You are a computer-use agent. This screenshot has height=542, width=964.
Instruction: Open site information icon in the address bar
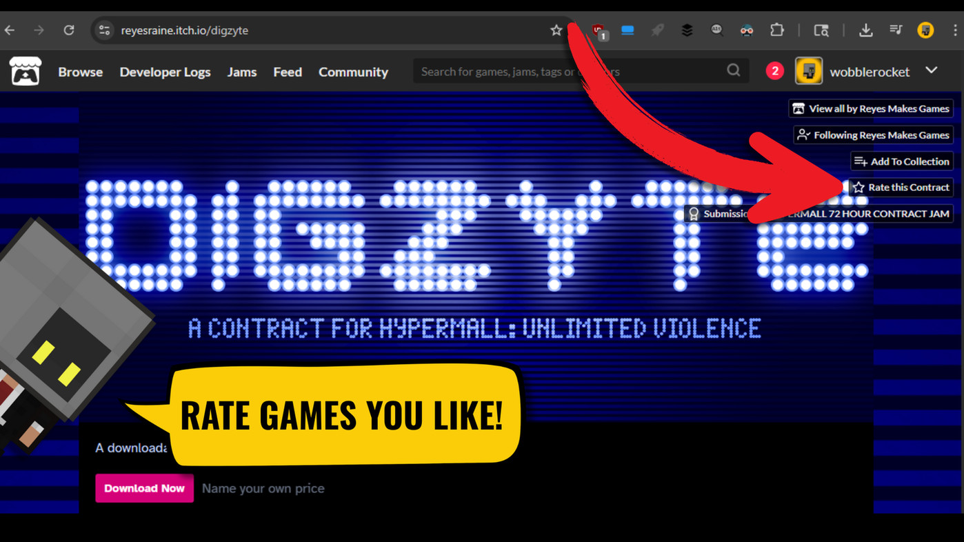104,30
